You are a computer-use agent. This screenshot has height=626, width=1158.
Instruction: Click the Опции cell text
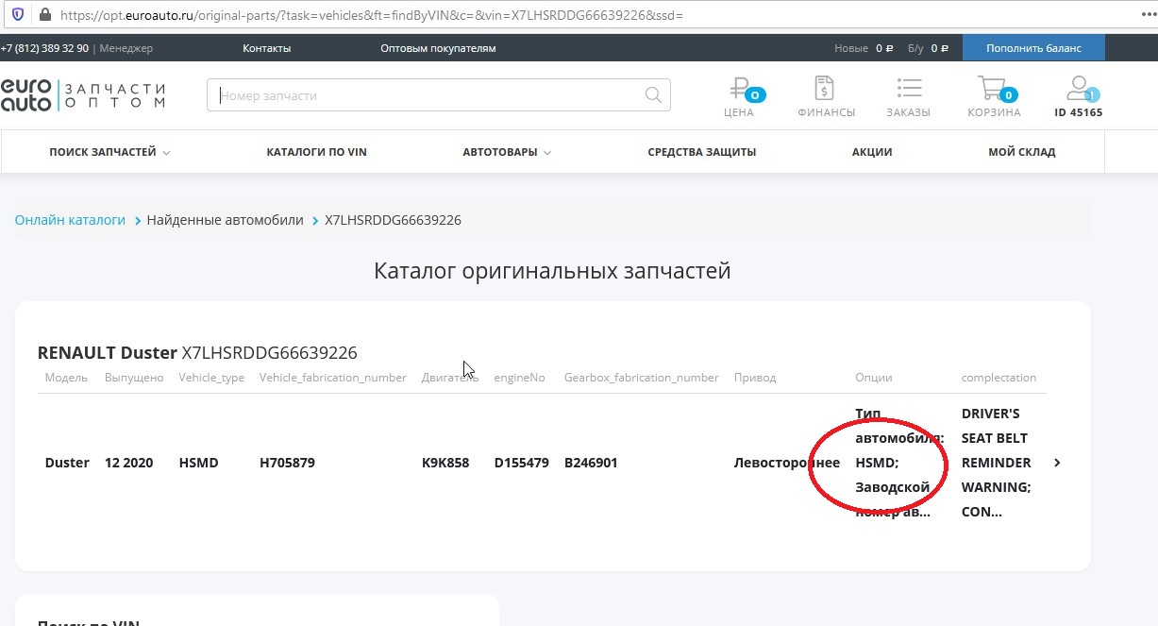[x=899, y=463]
